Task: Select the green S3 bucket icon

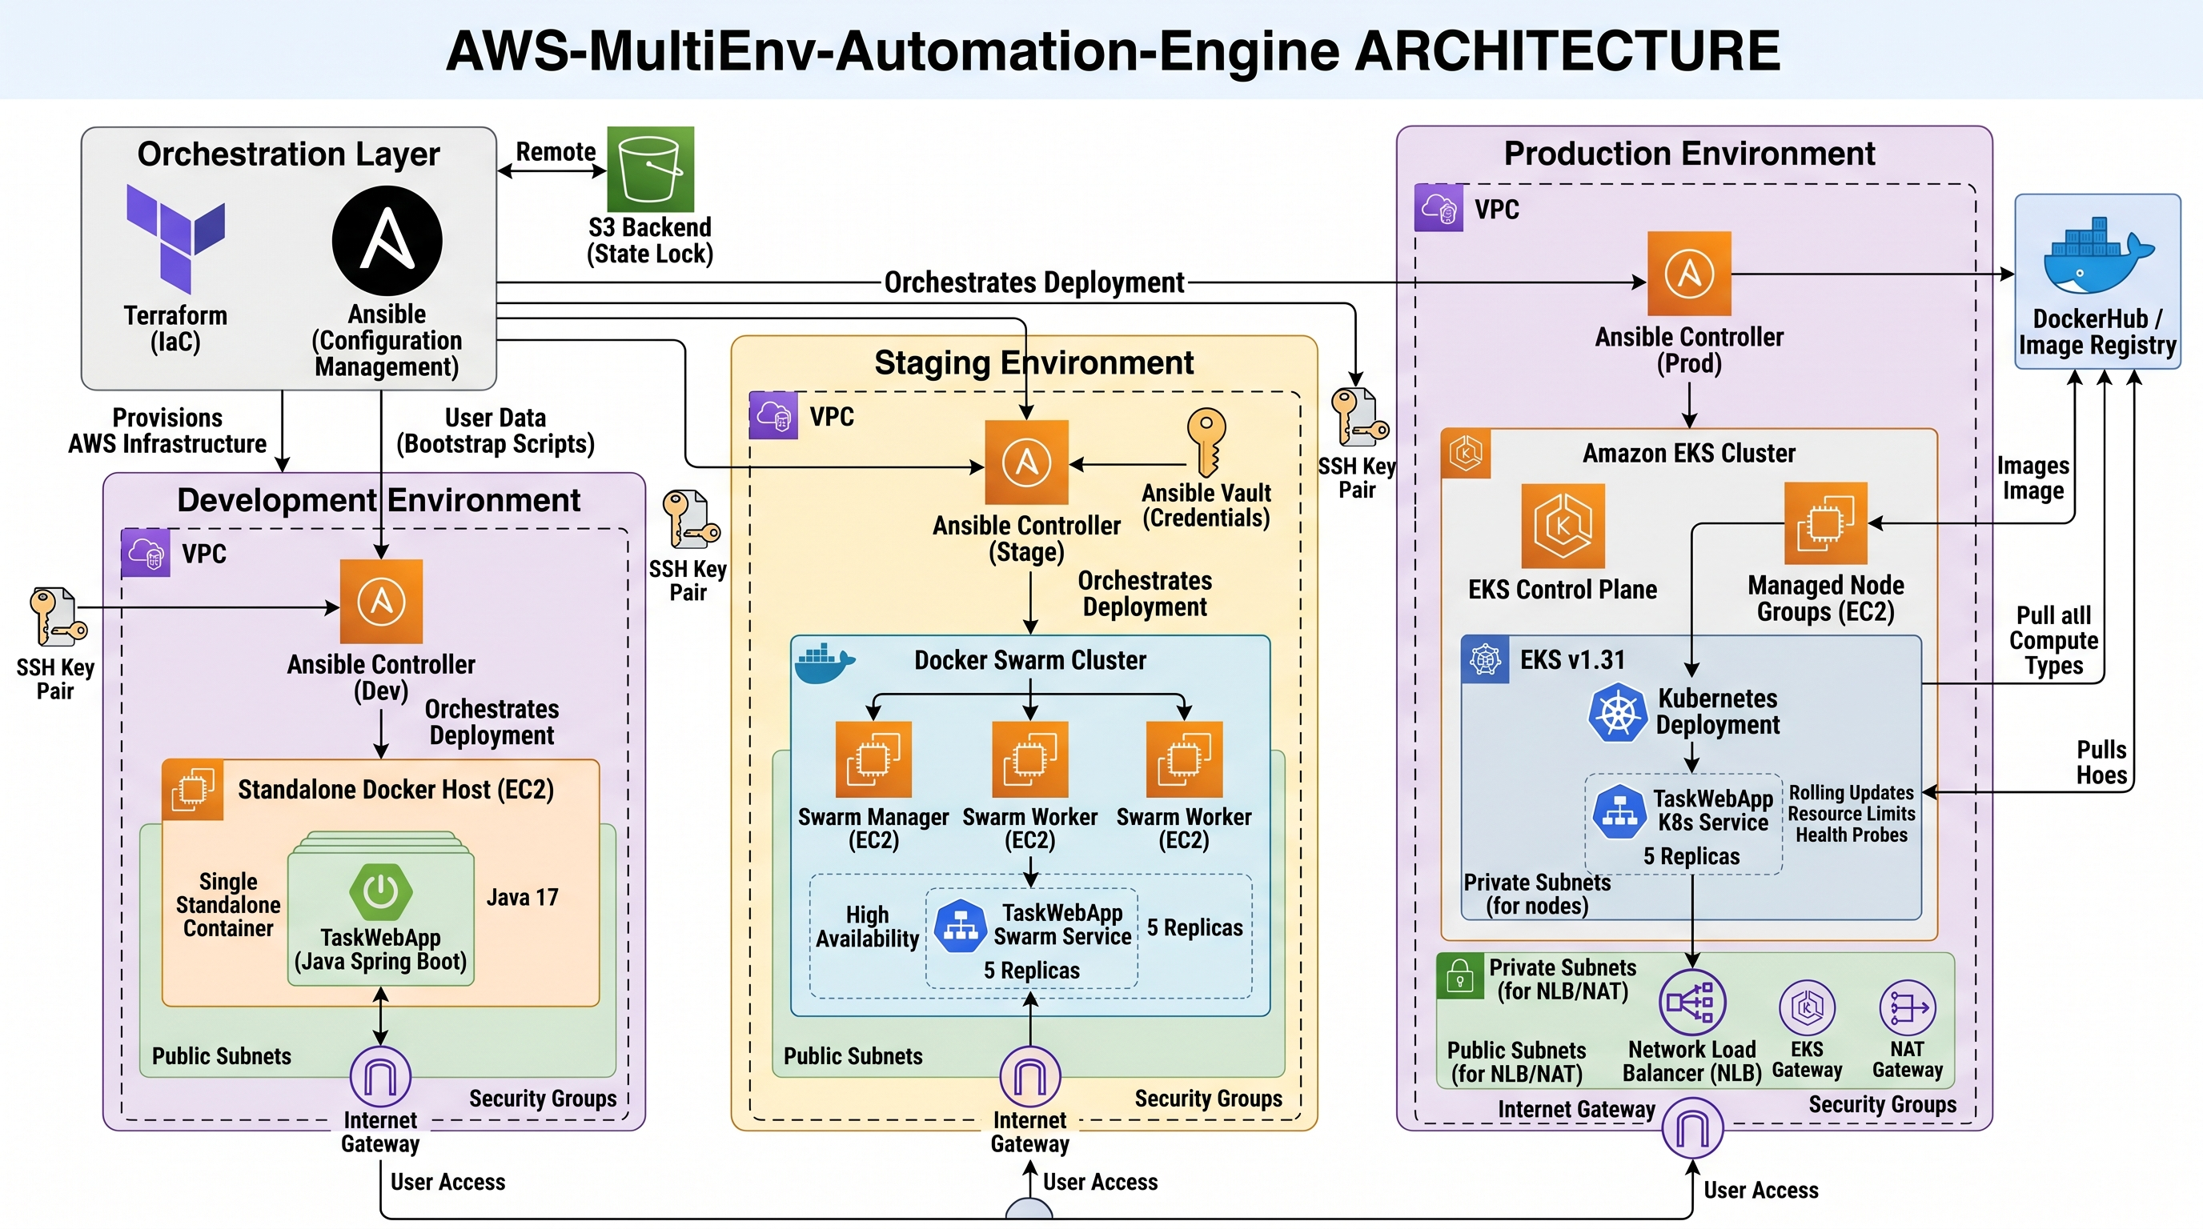Action: coord(650,169)
